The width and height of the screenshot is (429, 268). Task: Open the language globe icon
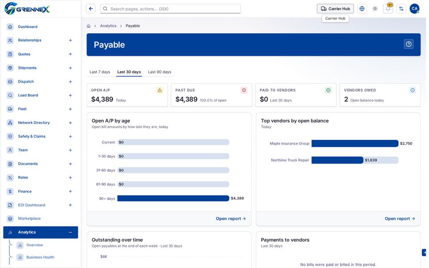362,9
